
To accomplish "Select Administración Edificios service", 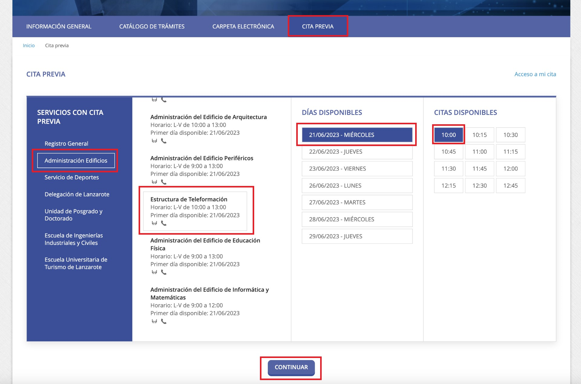I will [76, 161].
